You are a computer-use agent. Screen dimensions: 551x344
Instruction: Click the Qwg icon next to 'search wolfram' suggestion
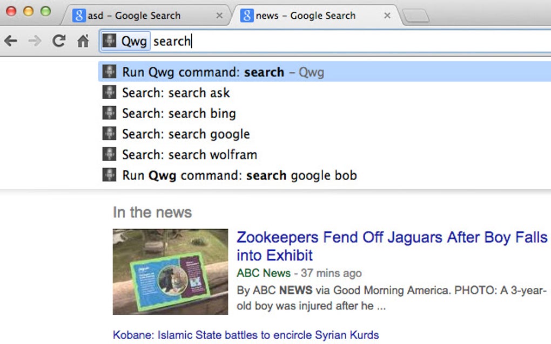click(109, 154)
